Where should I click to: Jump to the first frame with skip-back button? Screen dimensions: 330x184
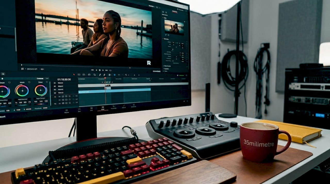[93, 70]
